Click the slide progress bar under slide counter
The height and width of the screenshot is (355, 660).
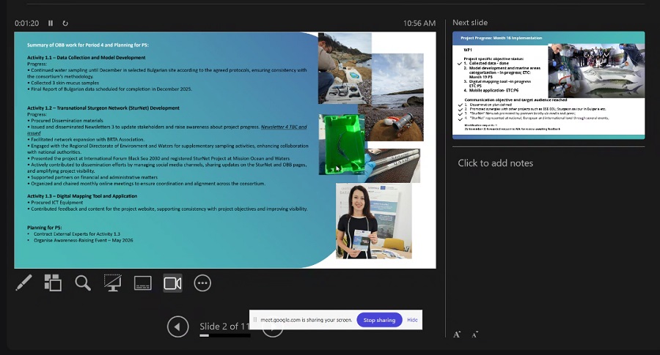pos(224,335)
